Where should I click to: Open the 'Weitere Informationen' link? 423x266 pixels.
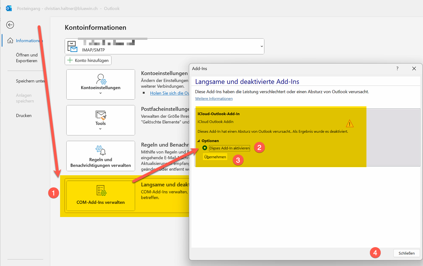214,99
